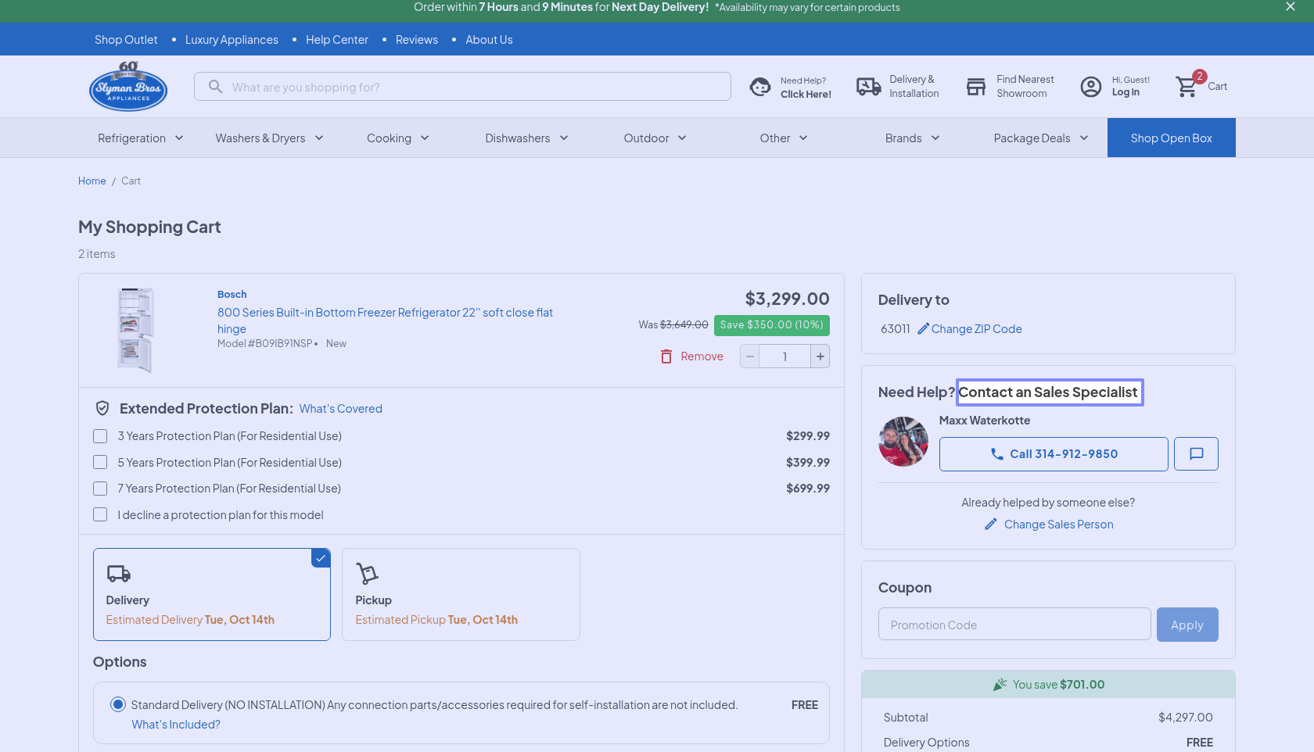Open chat message icon beside the call button
Image resolution: width=1314 pixels, height=752 pixels.
1195,454
